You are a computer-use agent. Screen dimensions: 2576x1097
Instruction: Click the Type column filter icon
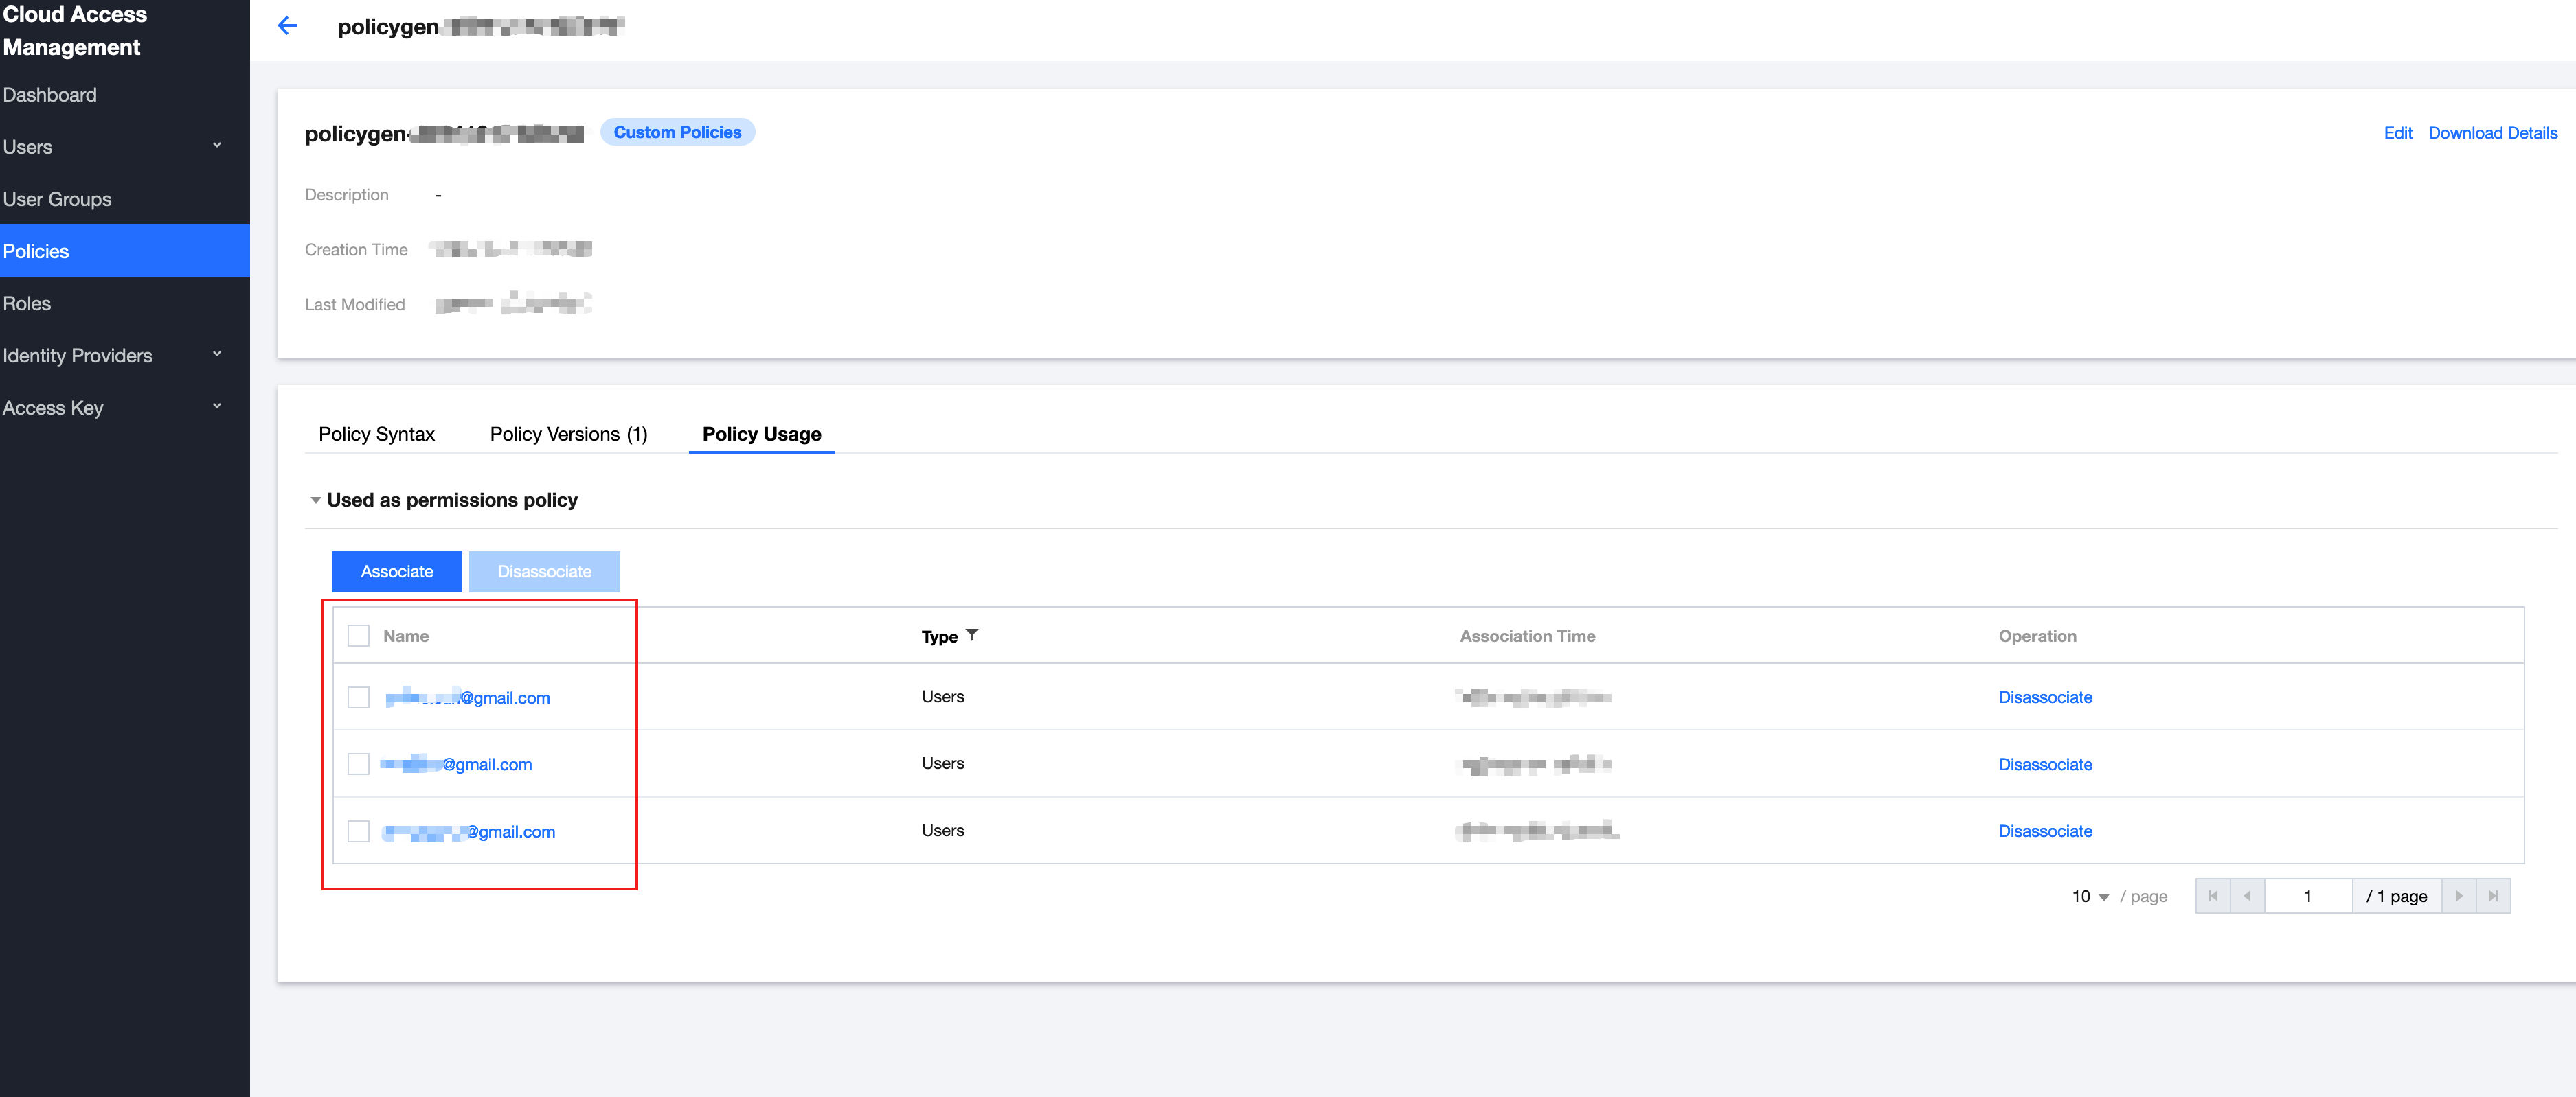[972, 636]
